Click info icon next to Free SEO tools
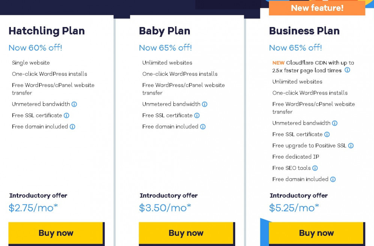The image size is (374, 246). pos(315,168)
